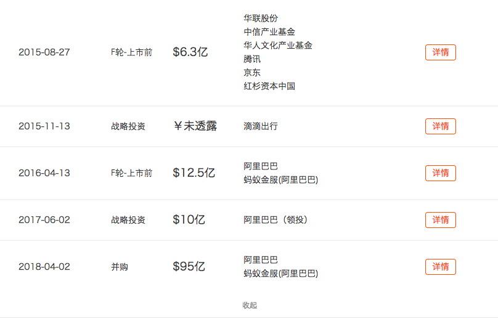Click investor 腾讯
The height and width of the screenshot is (318, 498).
coord(252,59)
